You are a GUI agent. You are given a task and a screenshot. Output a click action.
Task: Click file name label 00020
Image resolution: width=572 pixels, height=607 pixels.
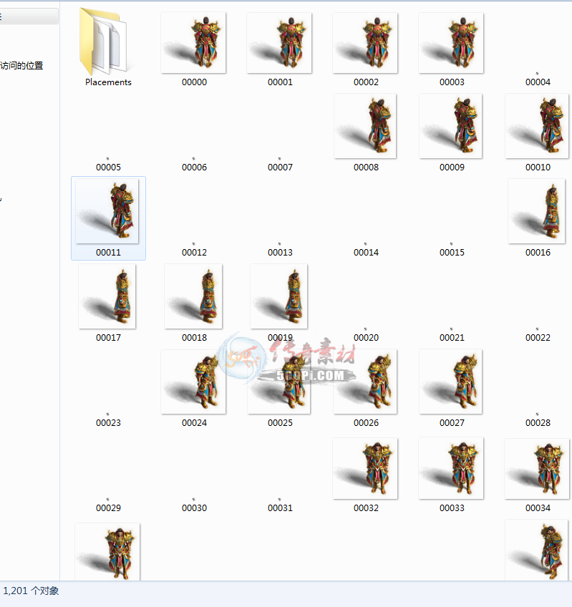point(366,338)
